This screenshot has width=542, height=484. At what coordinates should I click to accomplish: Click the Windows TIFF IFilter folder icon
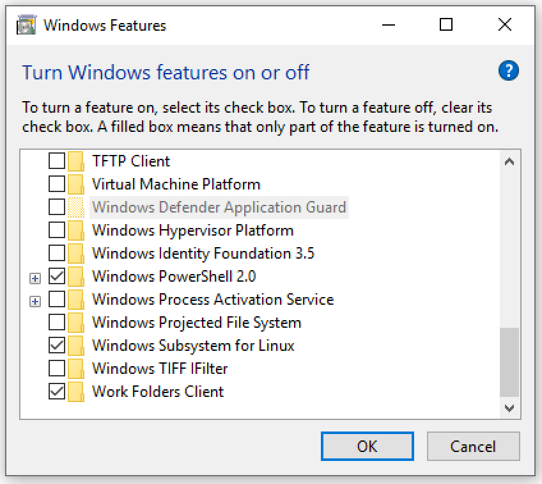click(x=75, y=369)
